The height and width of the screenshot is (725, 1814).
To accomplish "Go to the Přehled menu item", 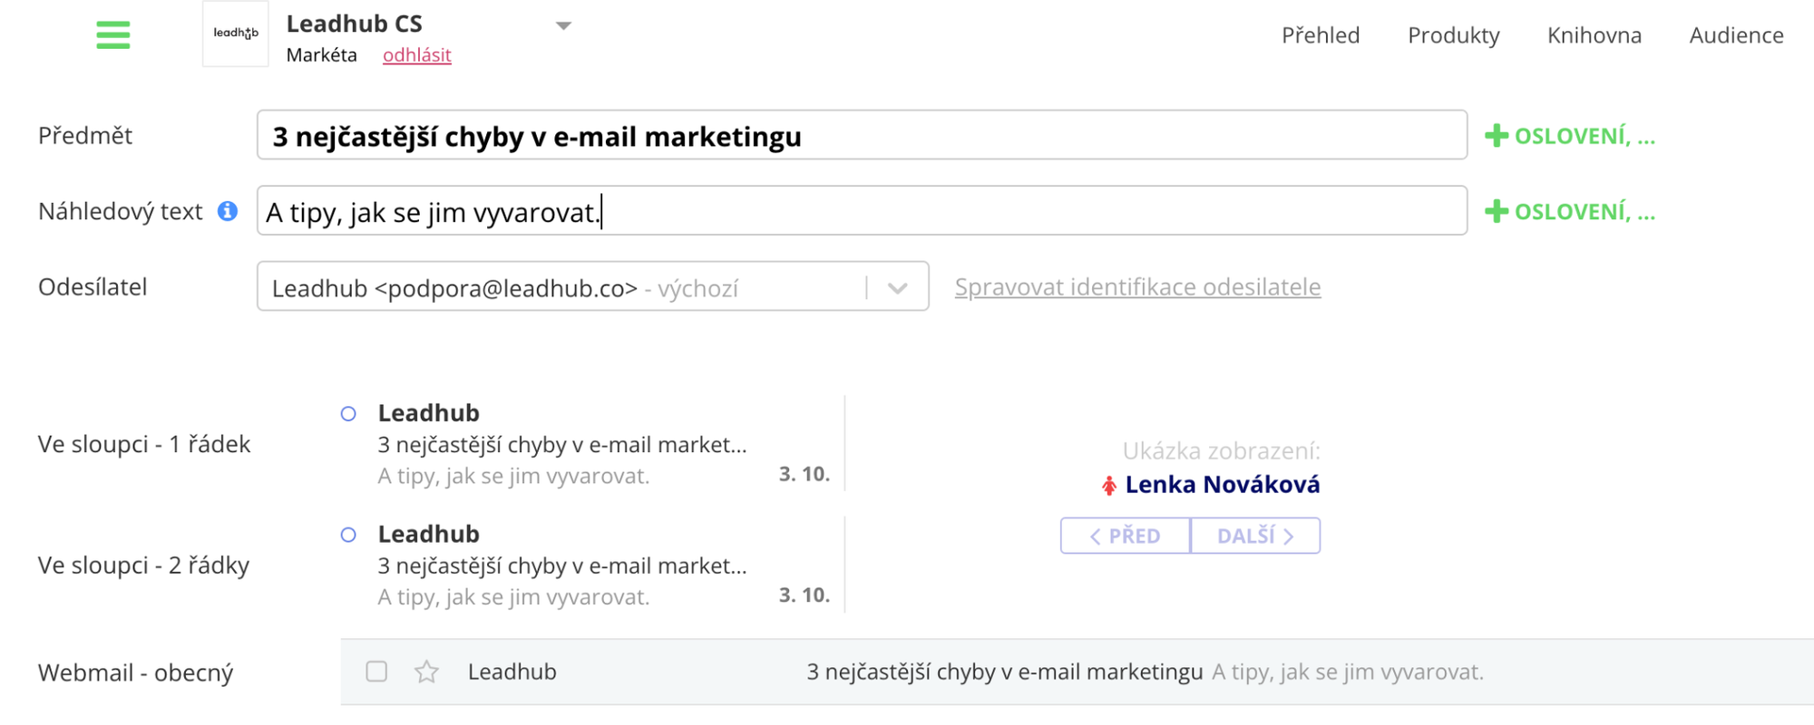I will (x=1320, y=35).
